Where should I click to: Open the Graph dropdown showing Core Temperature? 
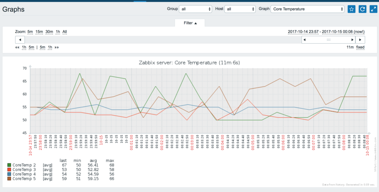(307, 9)
